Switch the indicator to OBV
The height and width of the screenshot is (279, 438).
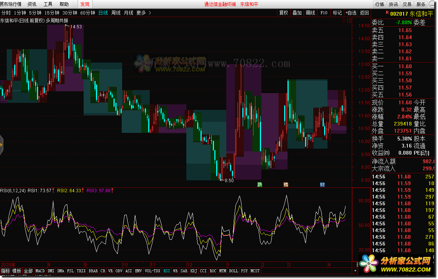pos(119,271)
